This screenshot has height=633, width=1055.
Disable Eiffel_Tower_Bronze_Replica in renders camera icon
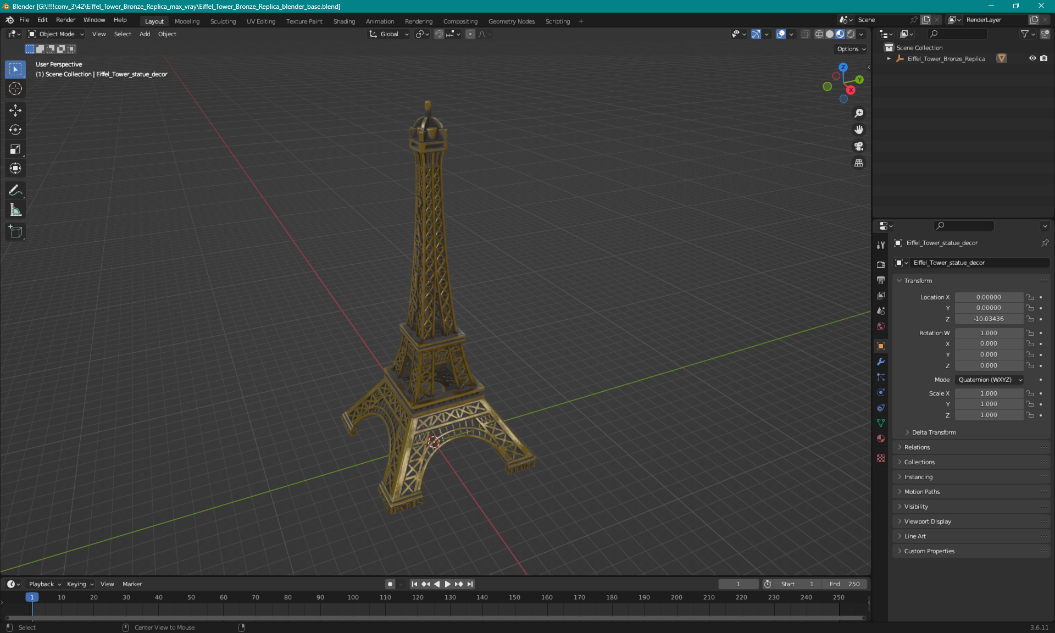(x=1043, y=58)
